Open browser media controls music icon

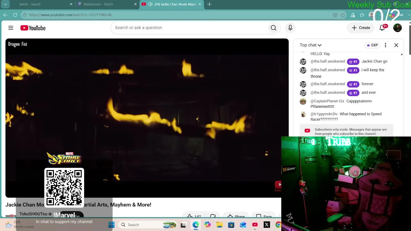(x=353, y=15)
